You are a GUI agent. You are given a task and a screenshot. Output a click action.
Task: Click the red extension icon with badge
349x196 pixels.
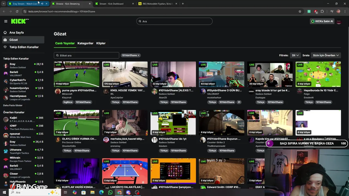point(316,11)
